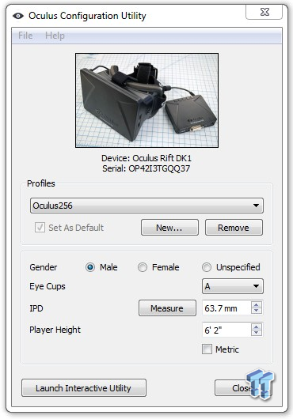Decrease Player Height with down arrow

[257, 333]
